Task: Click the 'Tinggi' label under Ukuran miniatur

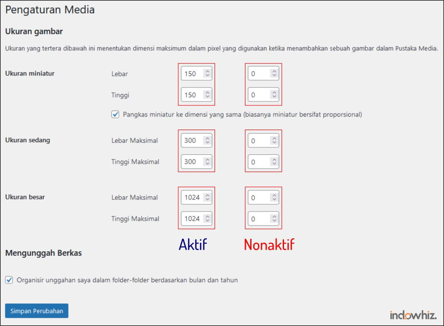Action: tap(121, 95)
